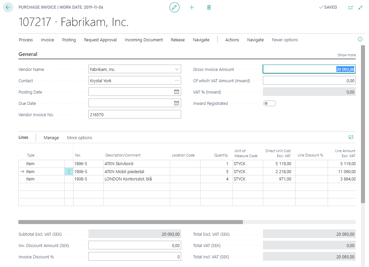Click the horizontal scrollbar under Lines
This screenshot has height=267, width=369.
pos(130,222)
